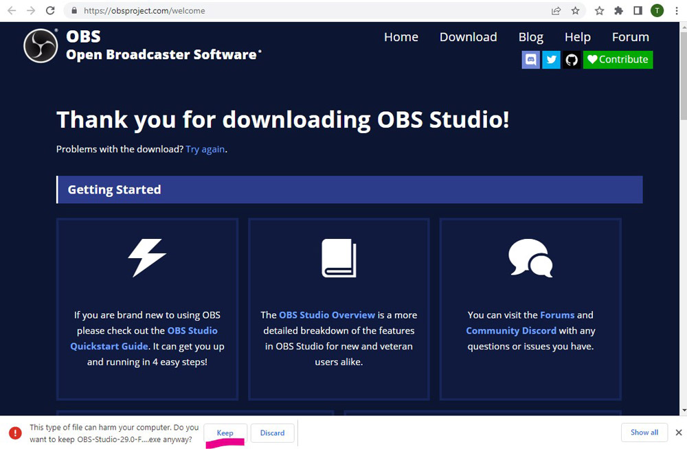Click the star icon beside extensions puzzle
This screenshot has width=687, height=449.
click(599, 10)
